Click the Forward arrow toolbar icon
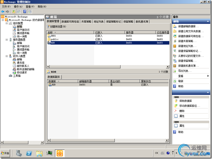Viewport: 212px width, 159px height. pos(8,11)
